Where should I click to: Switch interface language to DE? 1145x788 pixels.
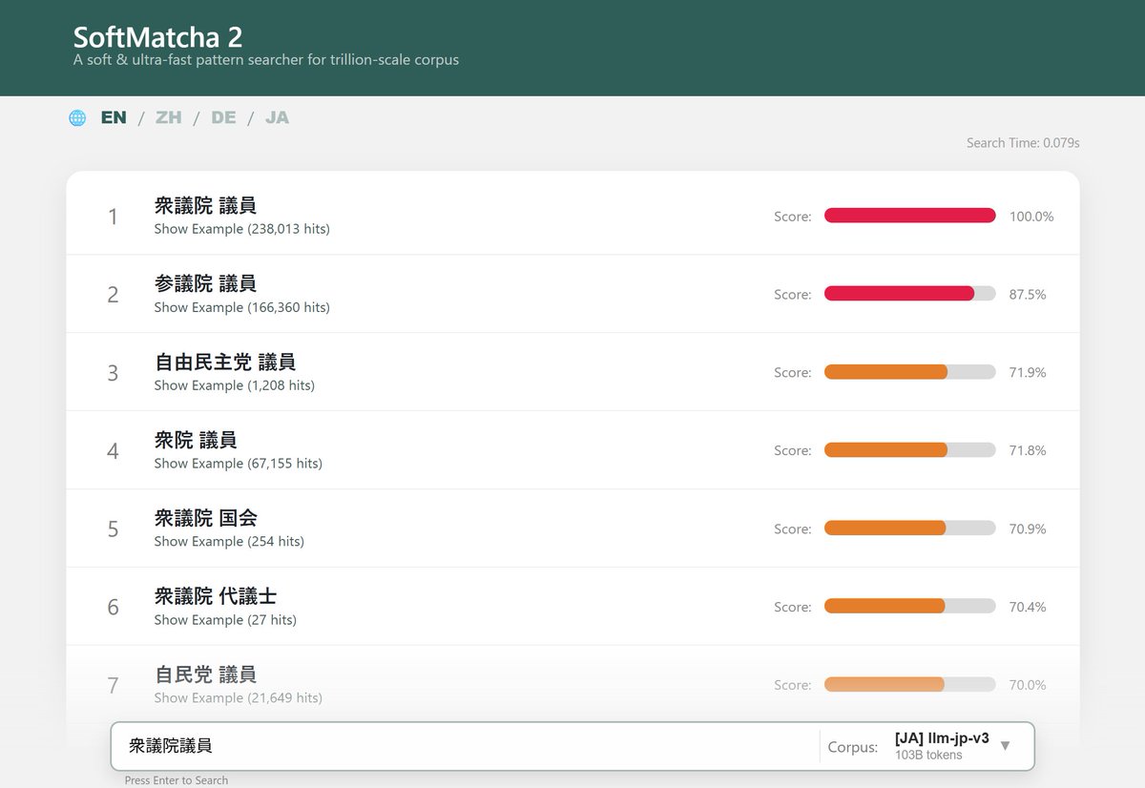tap(223, 118)
